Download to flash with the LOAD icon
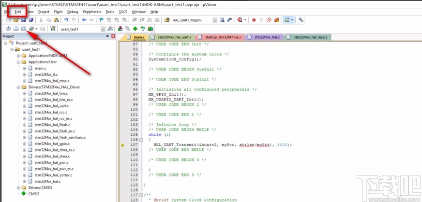Image resolution: width=422 pixels, height=202 pixels. pos(53,29)
